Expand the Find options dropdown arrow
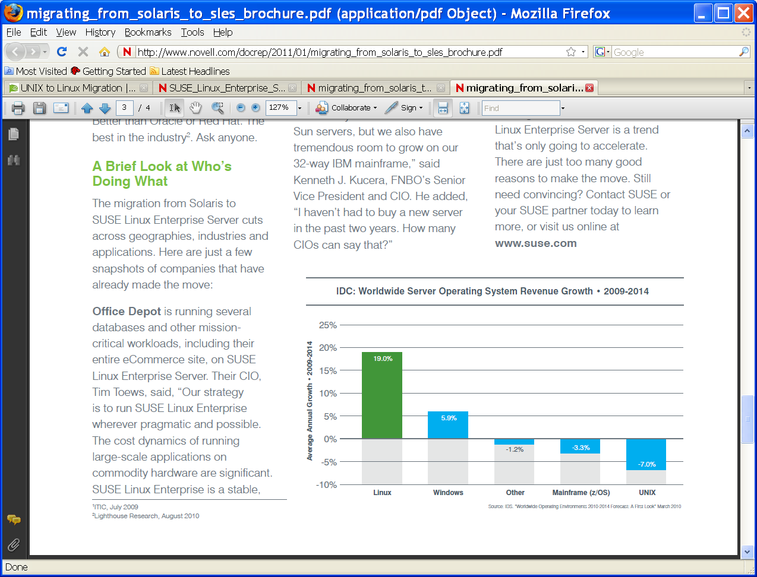Screen dimensions: 757x577 pos(563,108)
